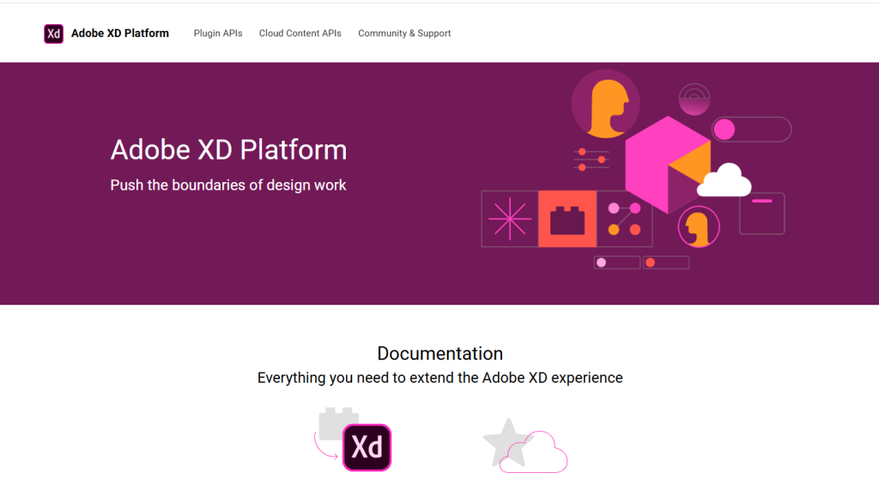
Task: Open the Adobe XD Platform header title link
Action: [x=119, y=33]
